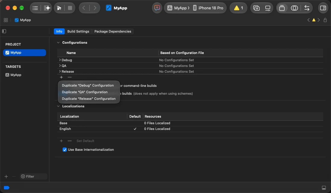
Task: Jump to next issue chevron
Action: point(319,20)
